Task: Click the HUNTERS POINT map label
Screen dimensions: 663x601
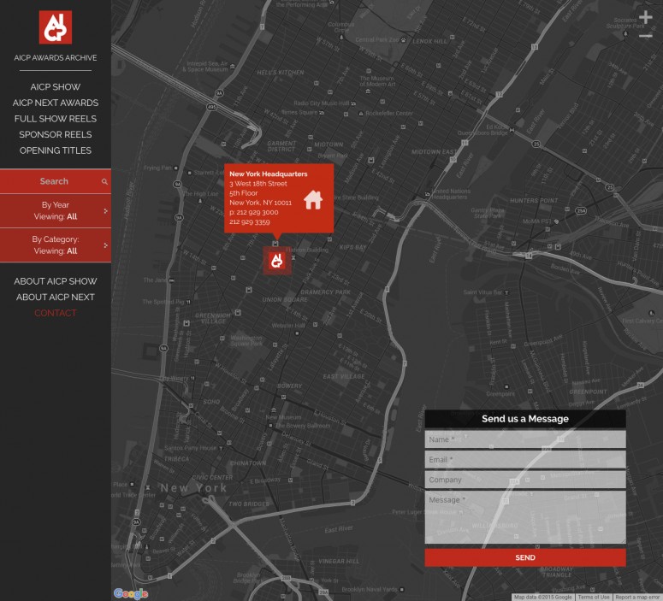Action: pyautogui.click(x=534, y=200)
